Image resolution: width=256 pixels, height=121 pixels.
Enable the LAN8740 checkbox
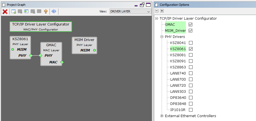(191, 73)
